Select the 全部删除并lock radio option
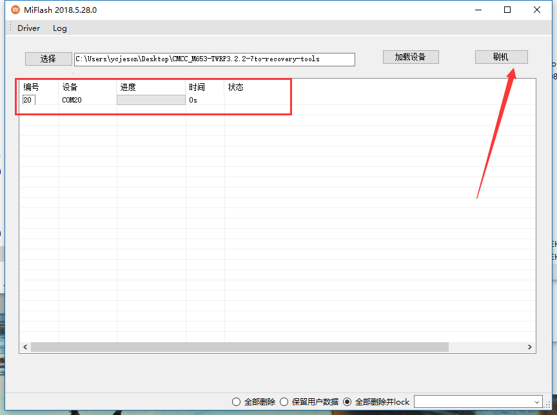This screenshot has height=415, width=557. coord(347,402)
